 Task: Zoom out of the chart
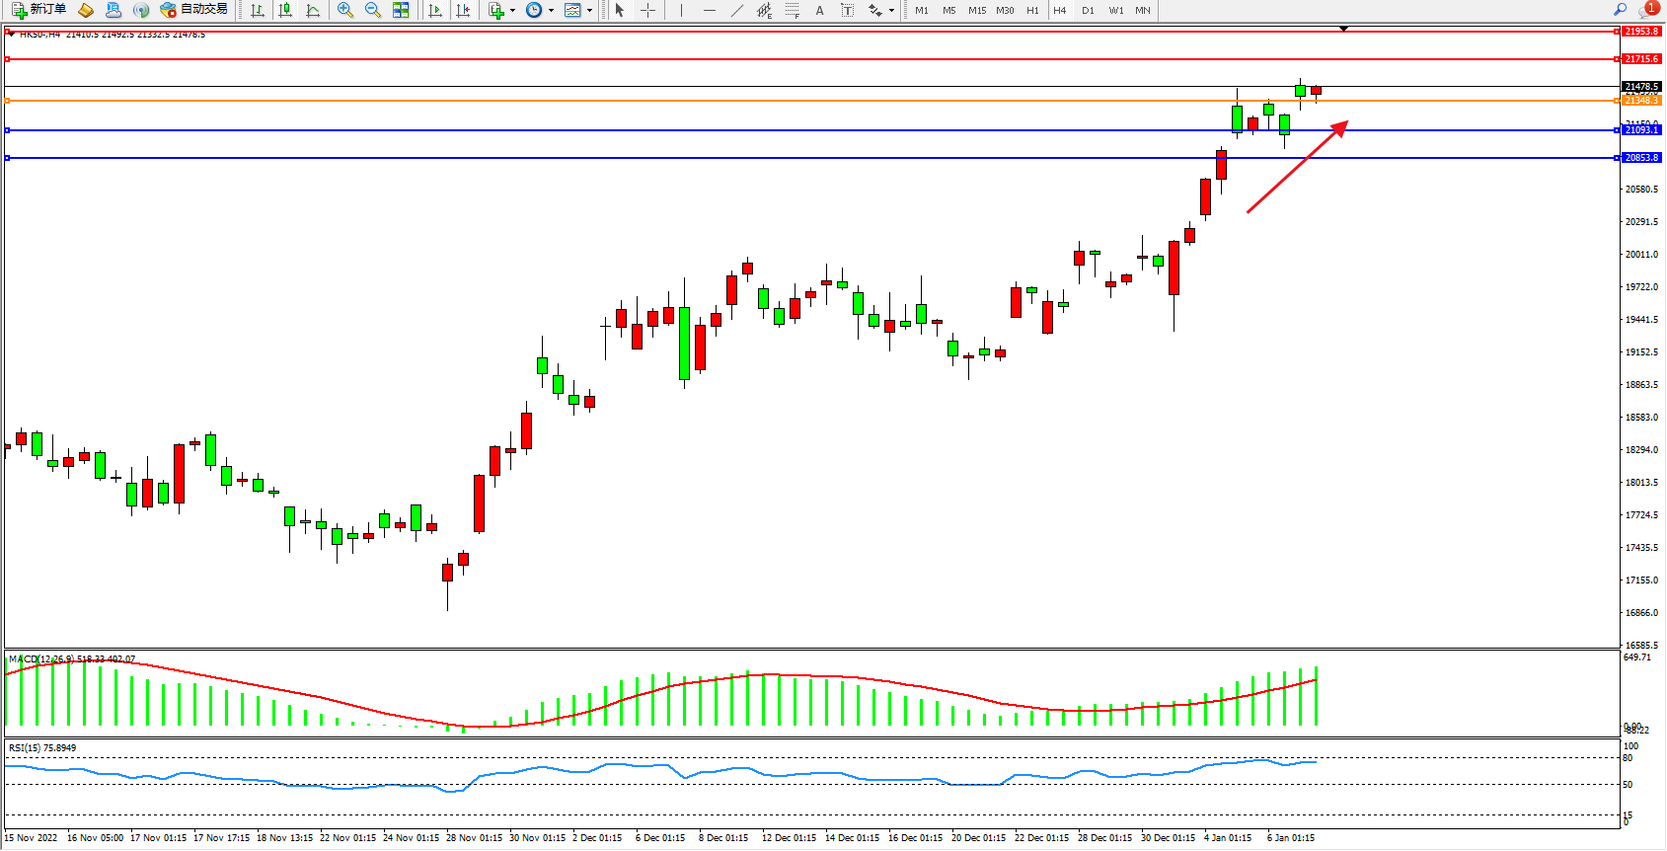(373, 10)
